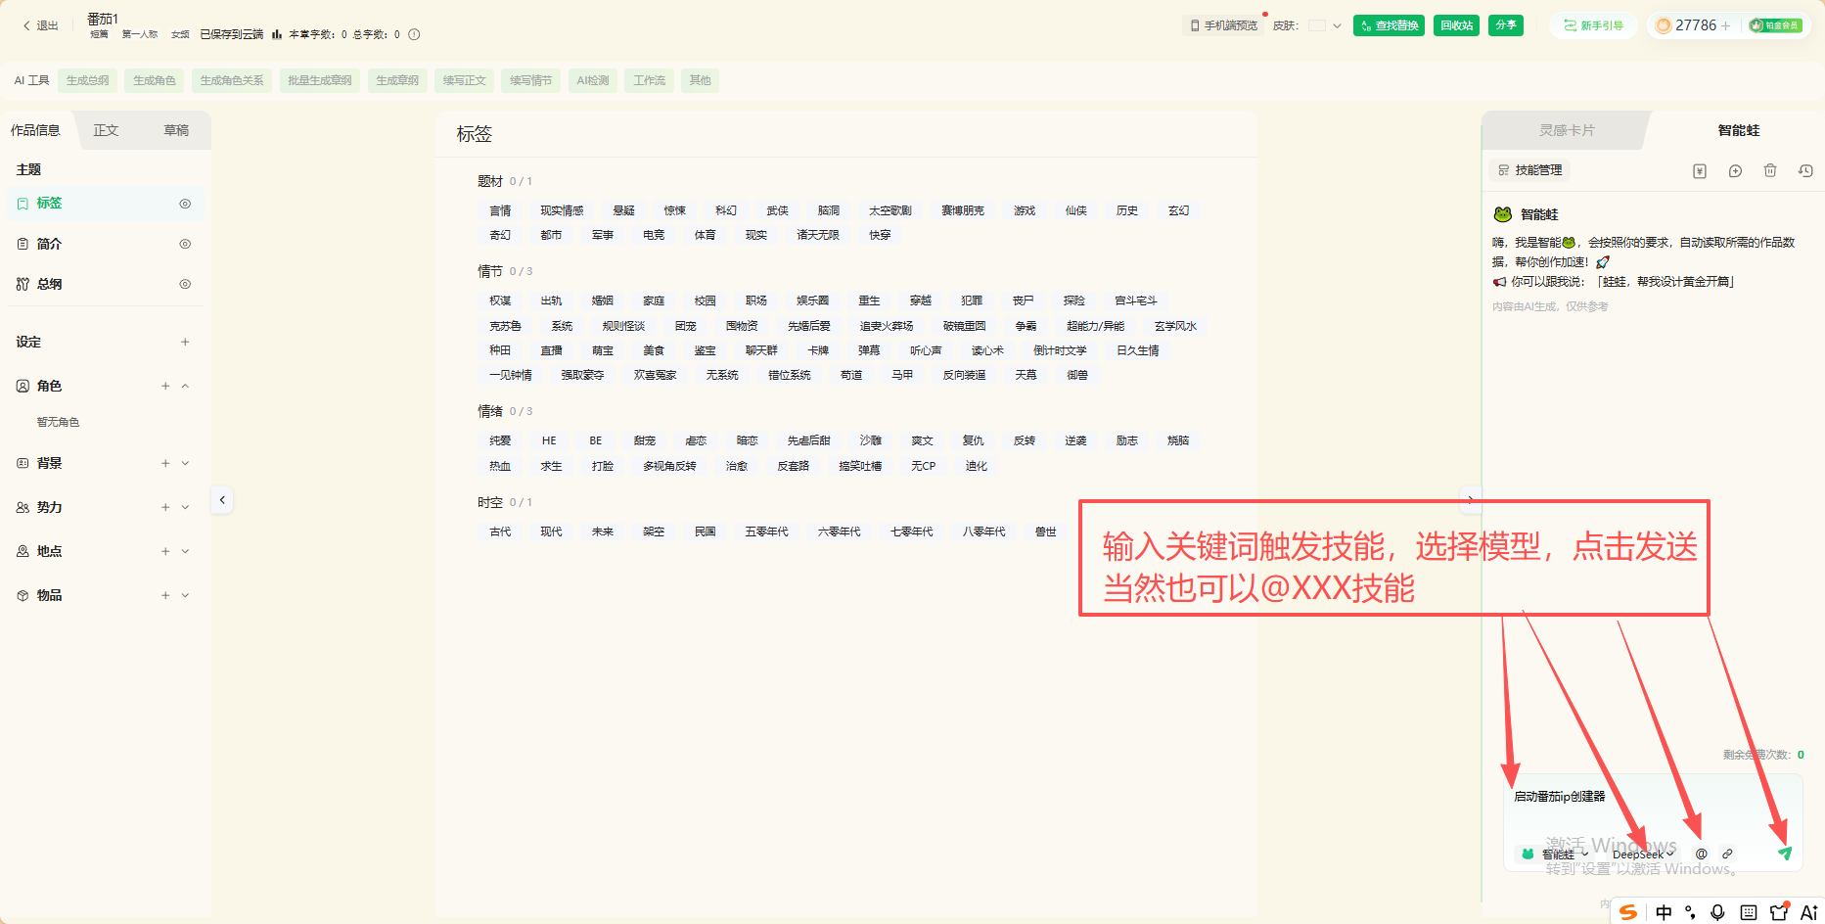
Task: Add a new 角色 with the plus icon
Action: [165, 386]
